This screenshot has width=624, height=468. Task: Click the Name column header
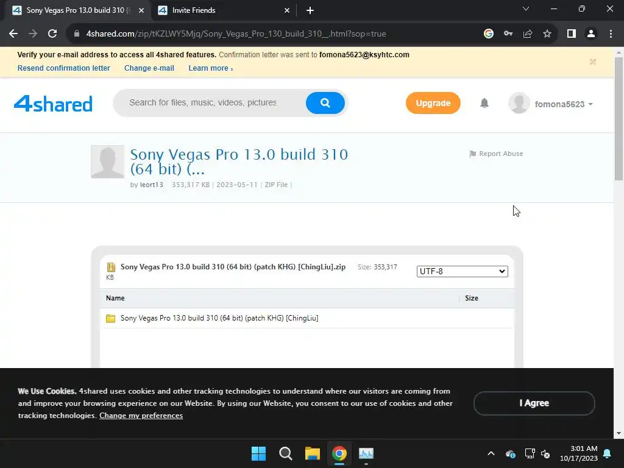click(115, 298)
